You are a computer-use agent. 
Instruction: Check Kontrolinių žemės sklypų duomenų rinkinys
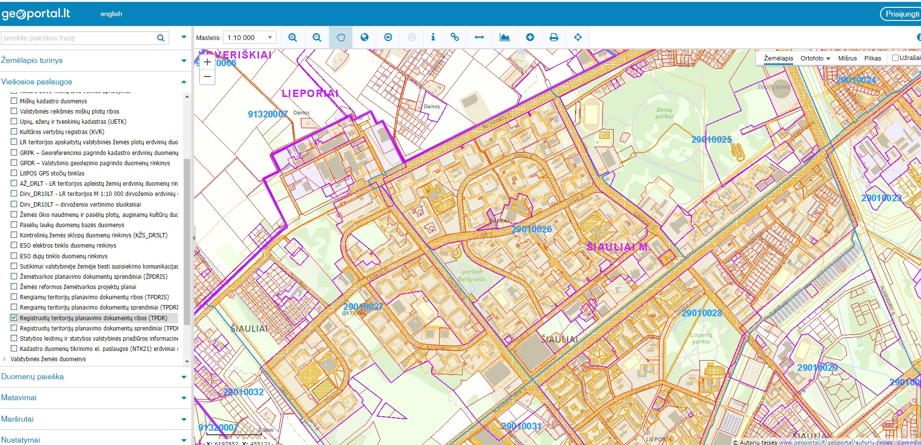pos(14,235)
